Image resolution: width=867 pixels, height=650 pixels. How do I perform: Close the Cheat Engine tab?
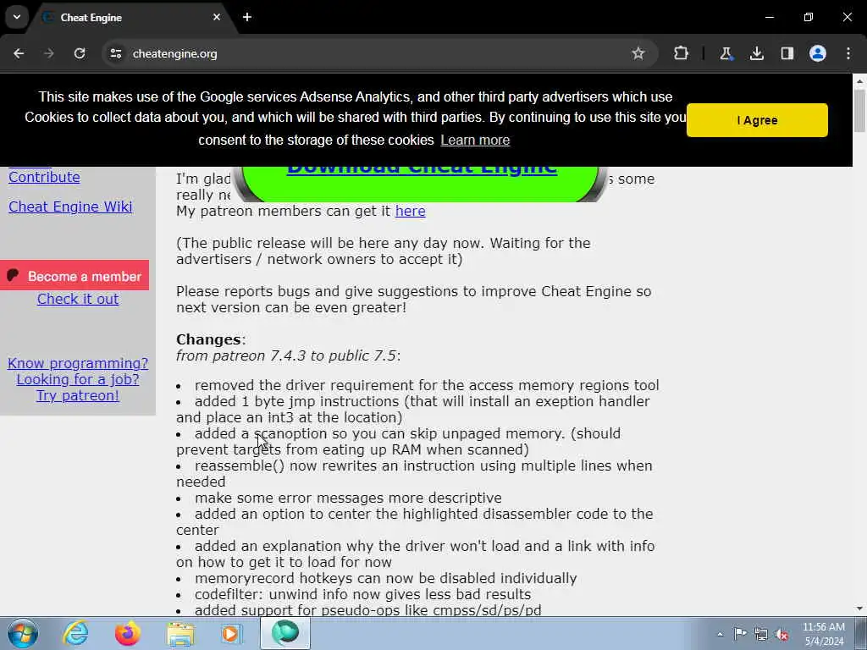(217, 17)
